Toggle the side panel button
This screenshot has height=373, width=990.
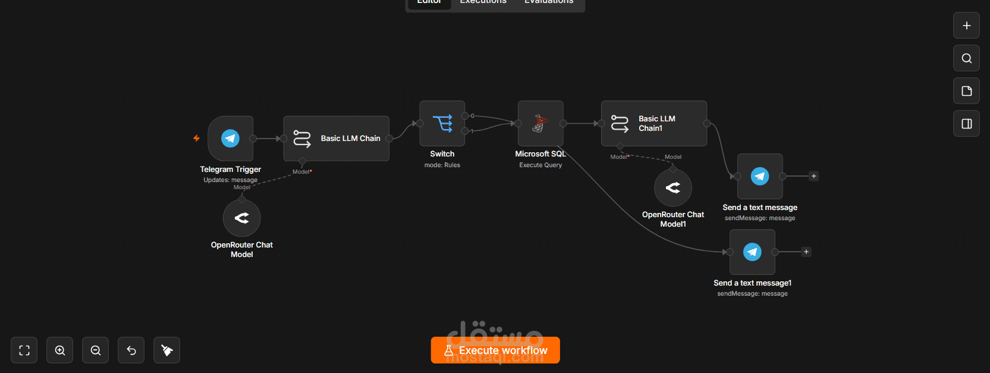tap(967, 124)
